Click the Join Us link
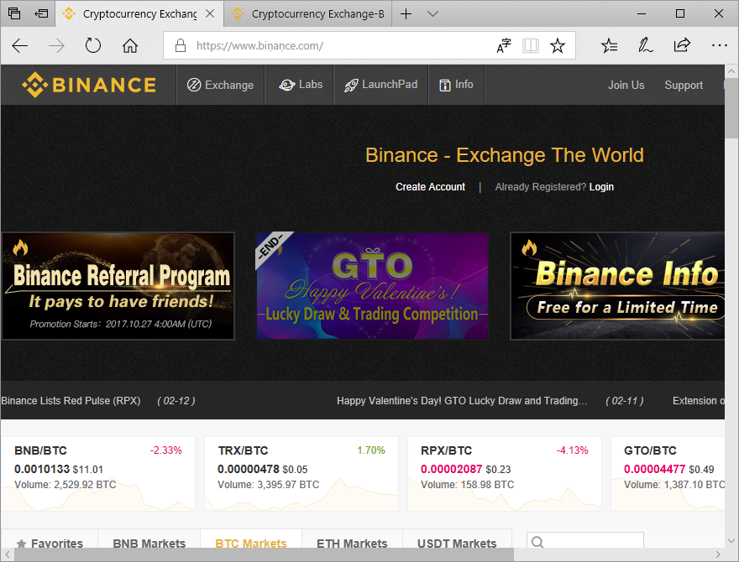The image size is (739, 562). [x=626, y=86]
